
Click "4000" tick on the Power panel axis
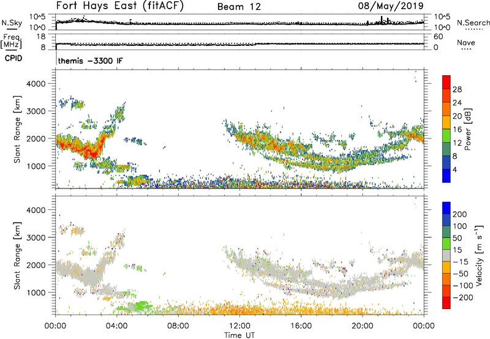(x=36, y=84)
